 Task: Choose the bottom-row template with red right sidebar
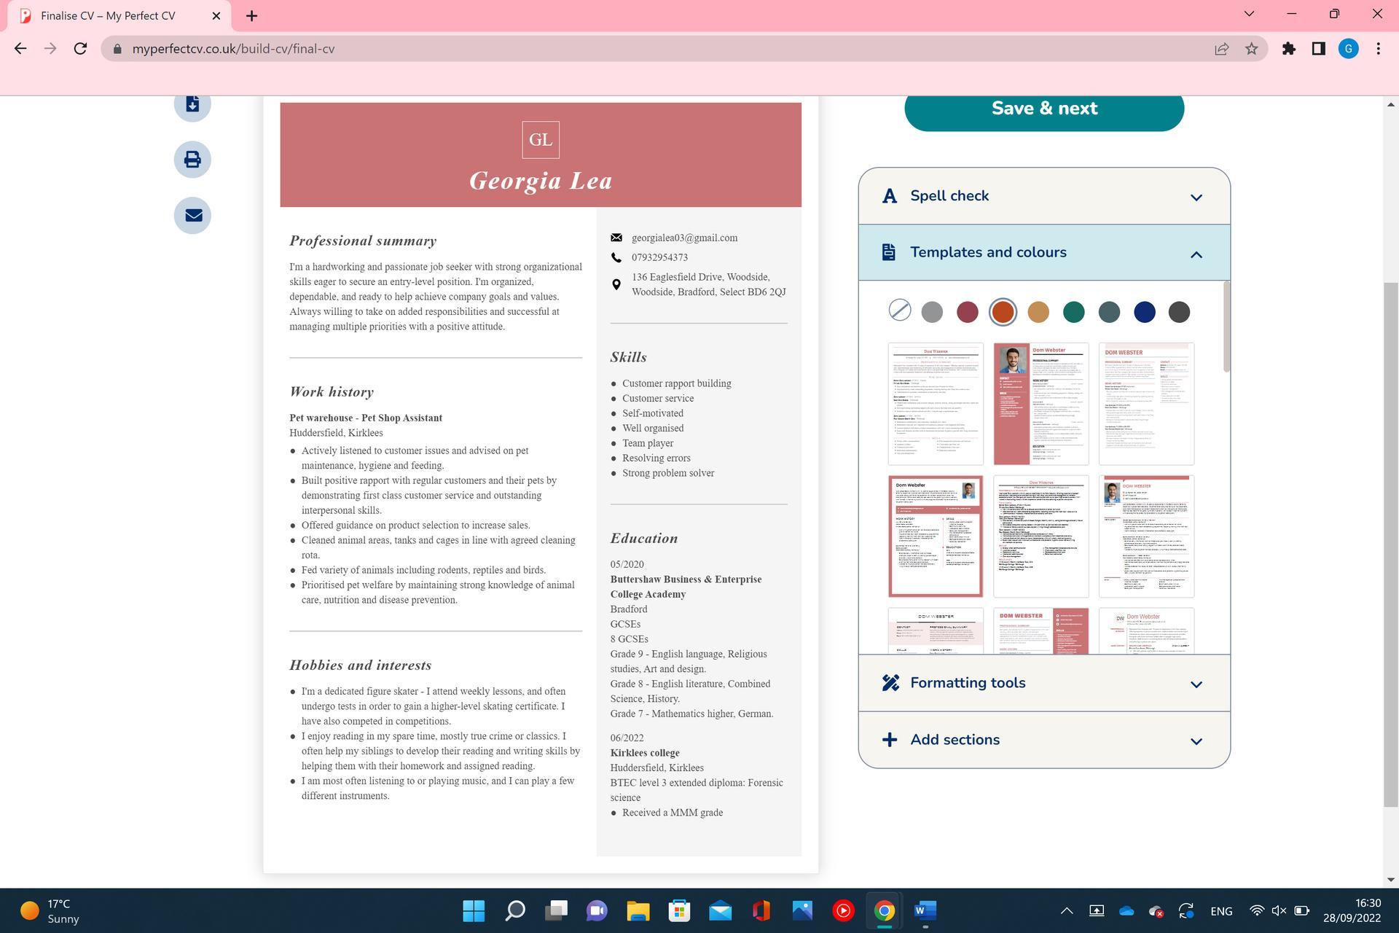click(x=1041, y=631)
